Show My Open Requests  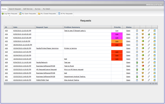[28, 14]
